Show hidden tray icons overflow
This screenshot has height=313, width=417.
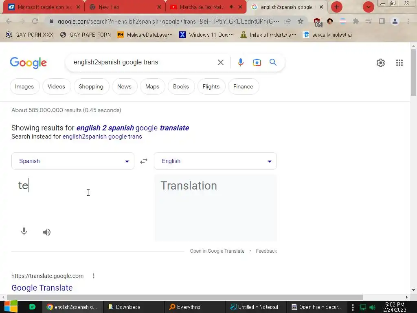pyautogui.click(x=353, y=307)
